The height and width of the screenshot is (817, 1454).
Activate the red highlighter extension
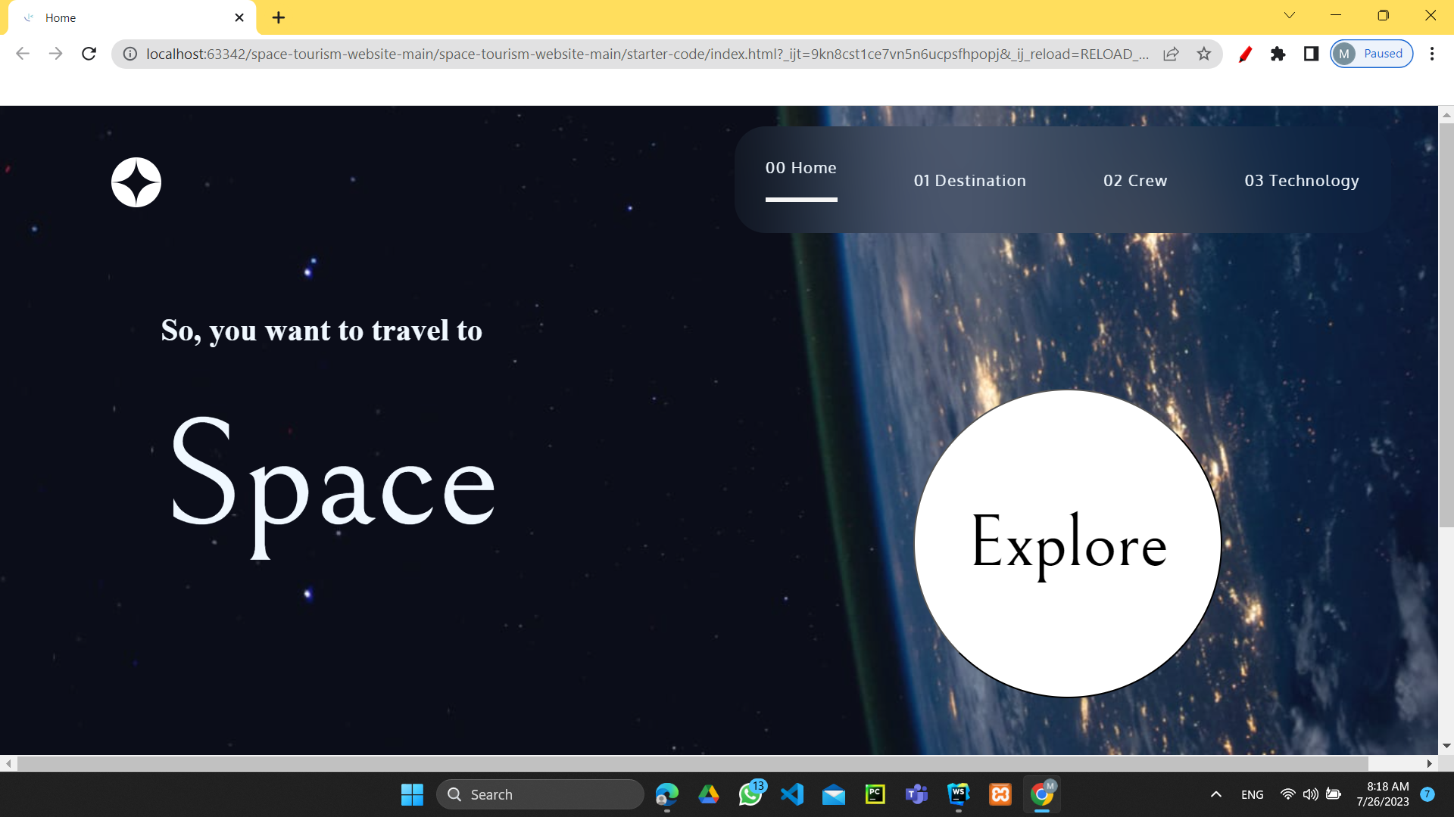(1246, 54)
